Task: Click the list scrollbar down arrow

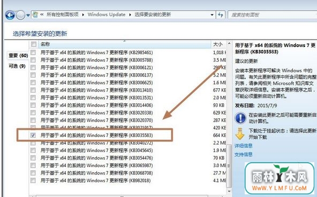Action: [x=229, y=191]
